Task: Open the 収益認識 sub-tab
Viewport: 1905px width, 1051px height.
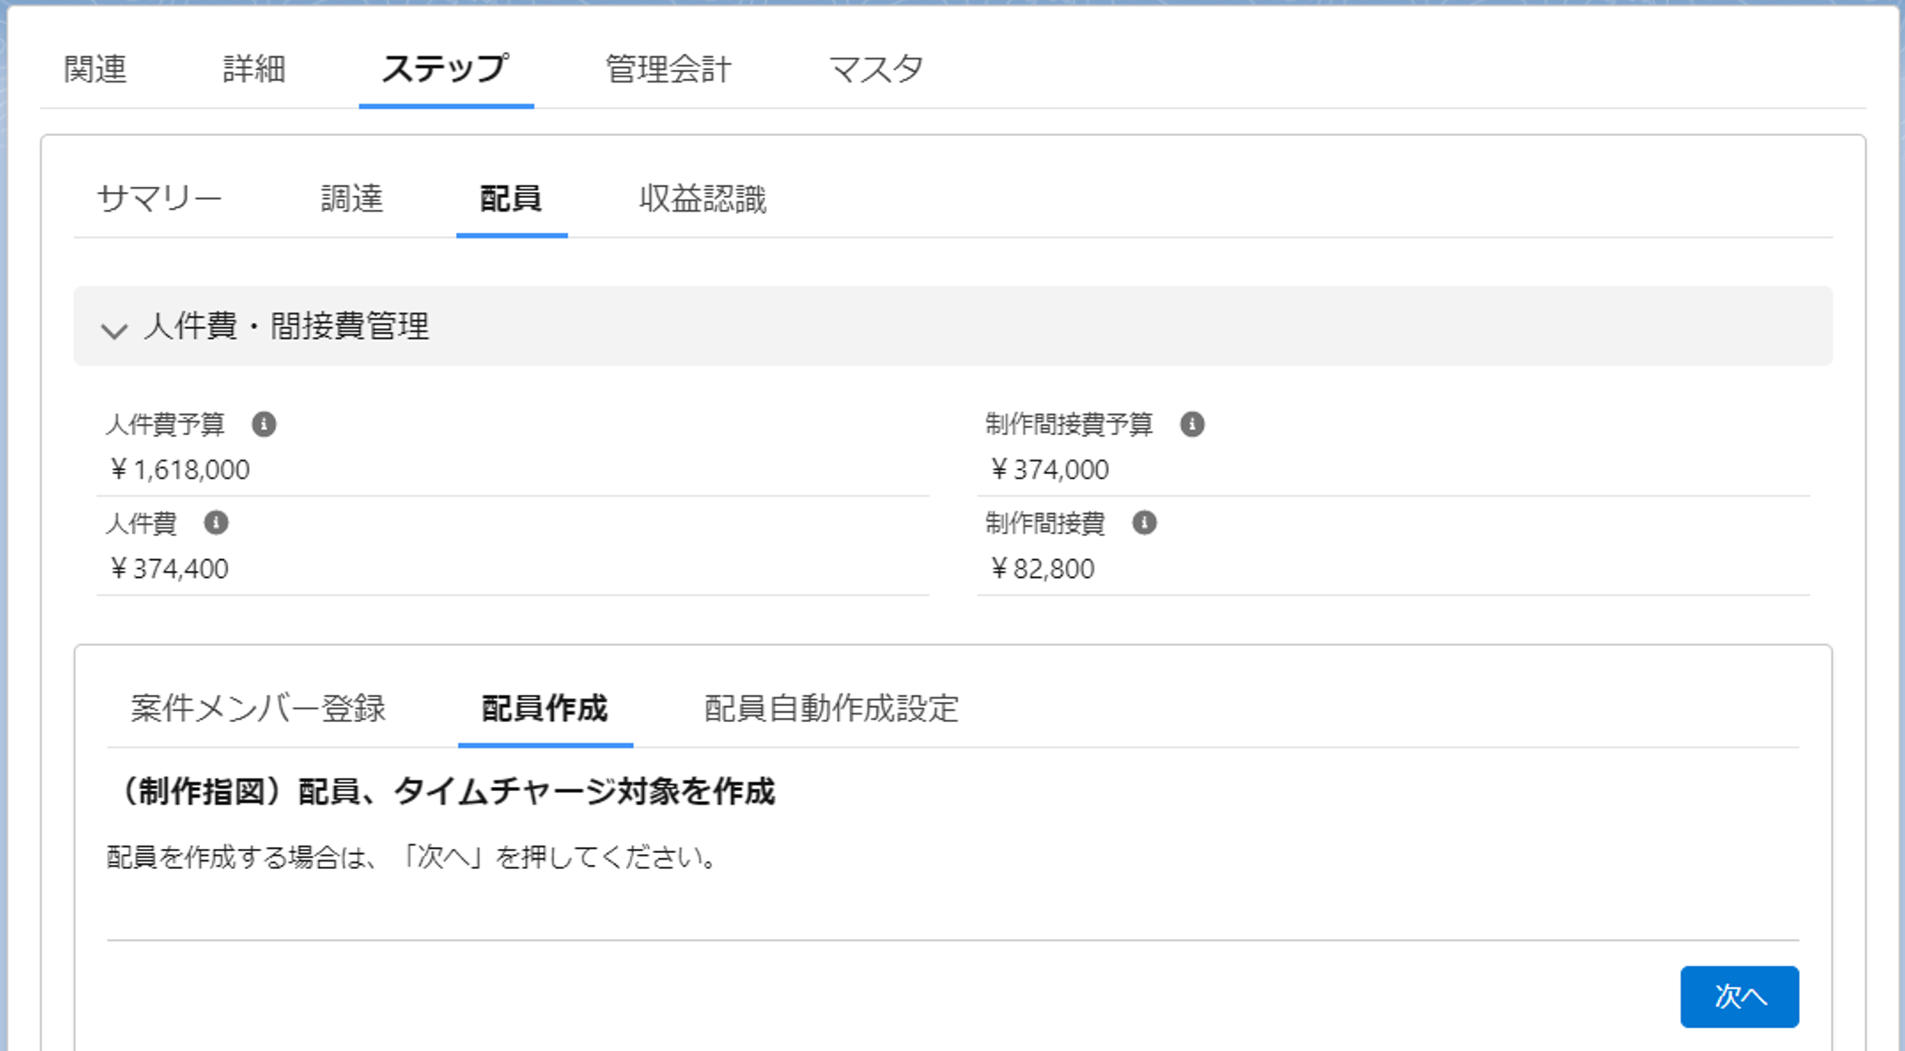Action: pyautogui.click(x=703, y=199)
